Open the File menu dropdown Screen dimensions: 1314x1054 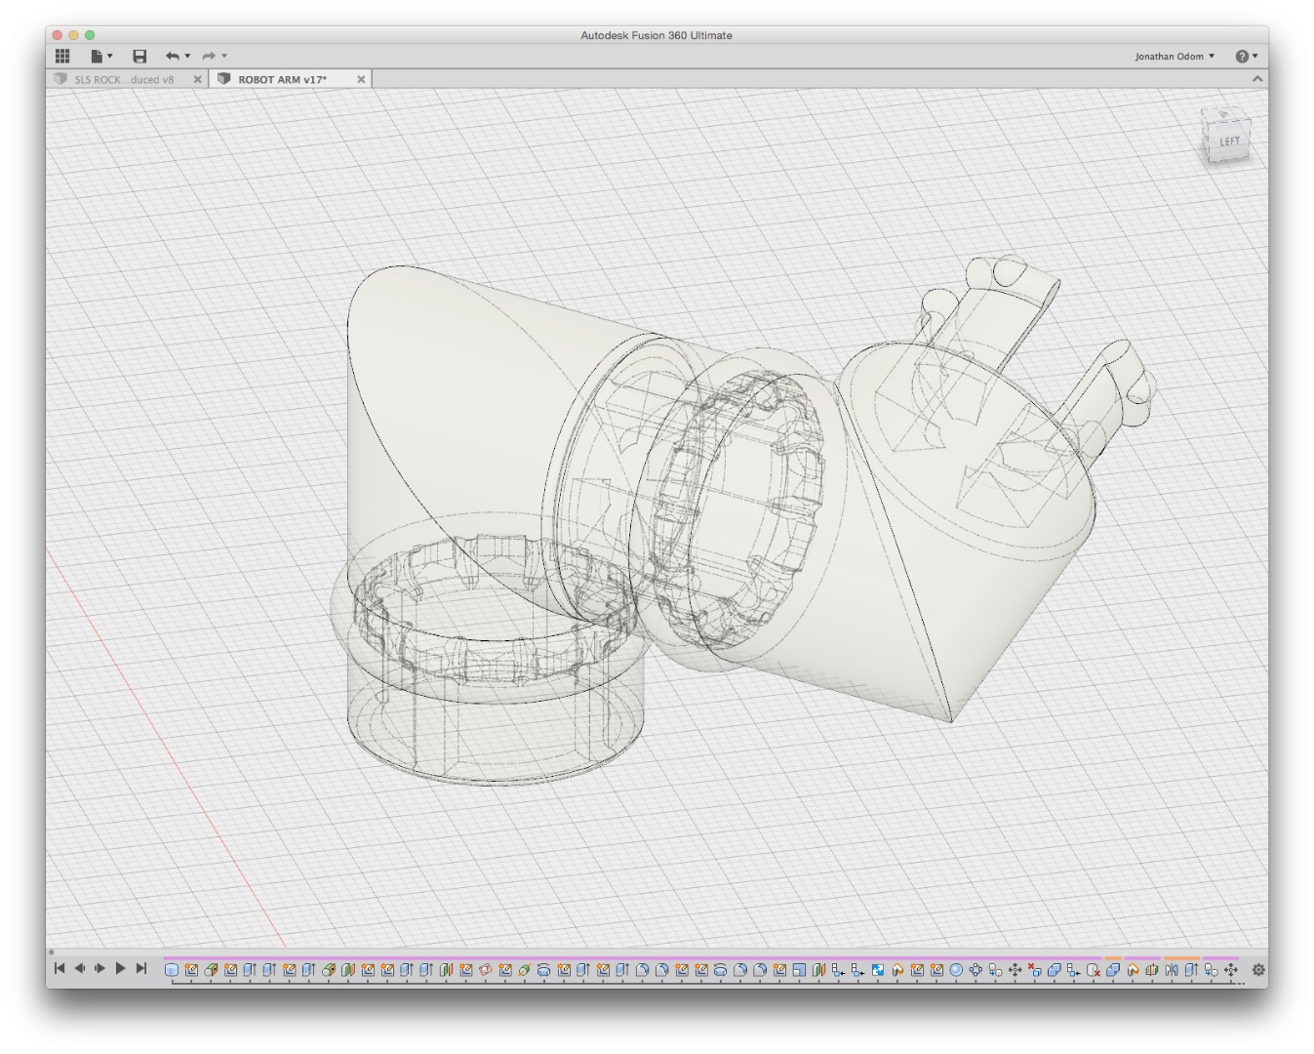[101, 57]
